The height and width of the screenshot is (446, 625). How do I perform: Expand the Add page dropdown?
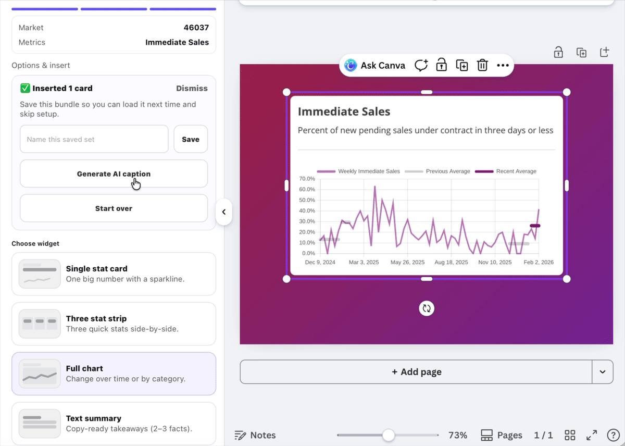[x=603, y=371]
